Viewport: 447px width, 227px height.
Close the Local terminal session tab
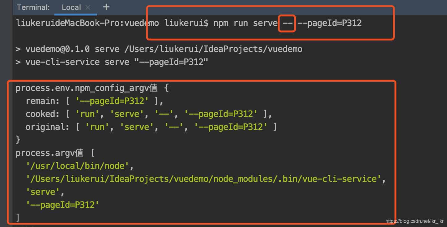[x=88, y=7]
